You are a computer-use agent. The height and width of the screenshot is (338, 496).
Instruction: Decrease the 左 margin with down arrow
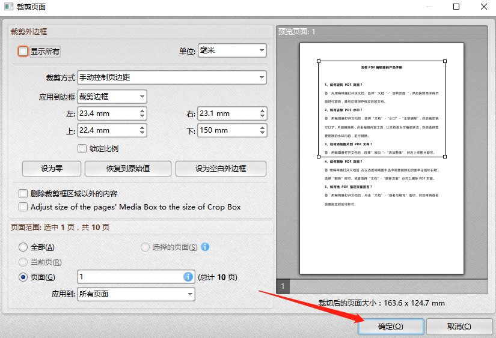point(142,116)
